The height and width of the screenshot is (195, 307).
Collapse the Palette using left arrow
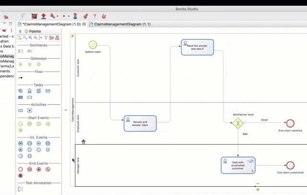click(x=20, y=31)
